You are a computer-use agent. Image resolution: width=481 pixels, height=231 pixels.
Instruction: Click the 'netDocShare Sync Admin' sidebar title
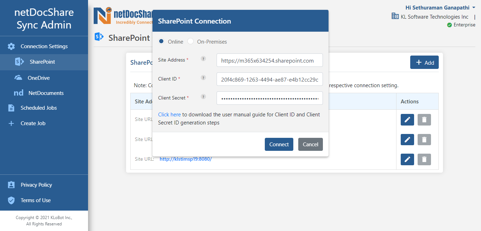tap(44, 19)
